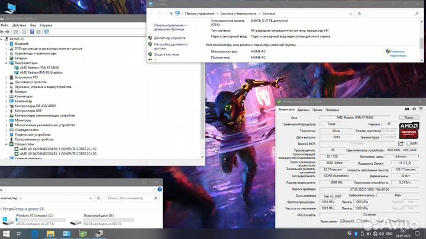Open the Справка menu in Device Manager
Image resolution: width=426 pixels, height=239 pixels.
46,25
